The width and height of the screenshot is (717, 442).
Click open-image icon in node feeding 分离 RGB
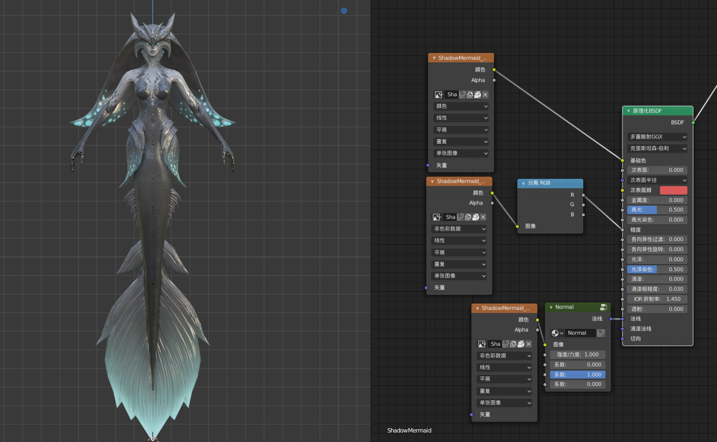click(x=476, y=217)
